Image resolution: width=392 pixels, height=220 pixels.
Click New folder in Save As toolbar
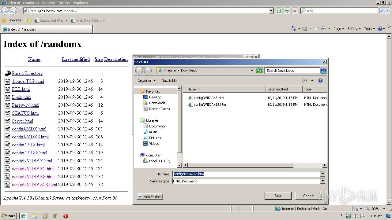tap(170, 81)
